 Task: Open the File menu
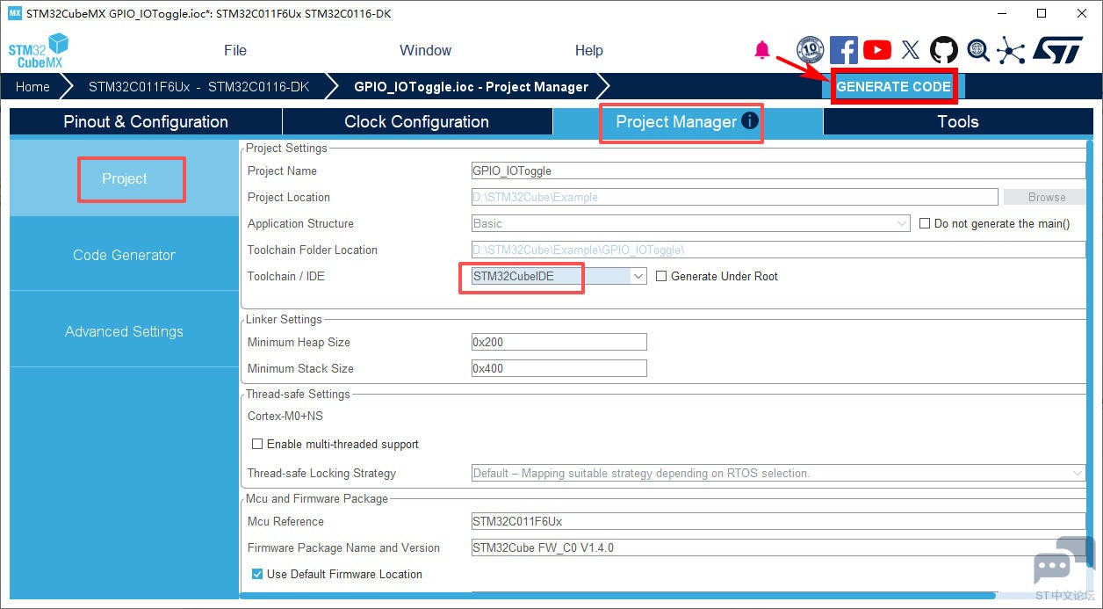235,50
